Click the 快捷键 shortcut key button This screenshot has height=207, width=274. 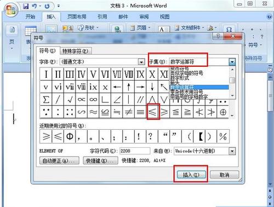click(x=100, y=160)
